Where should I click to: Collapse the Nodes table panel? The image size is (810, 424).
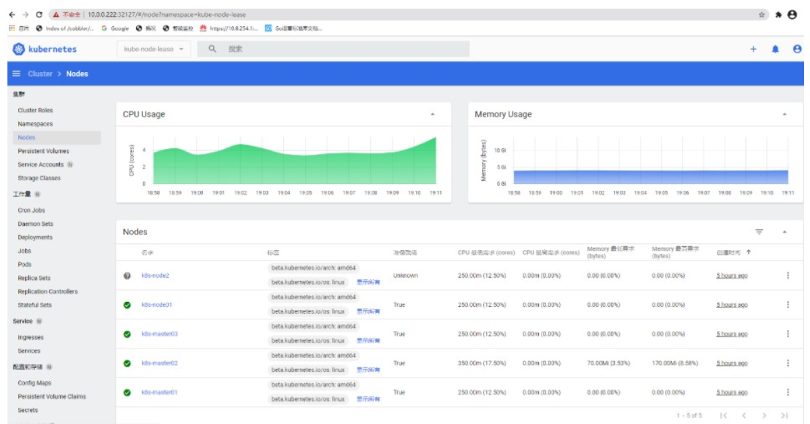(x=784, y=232)
